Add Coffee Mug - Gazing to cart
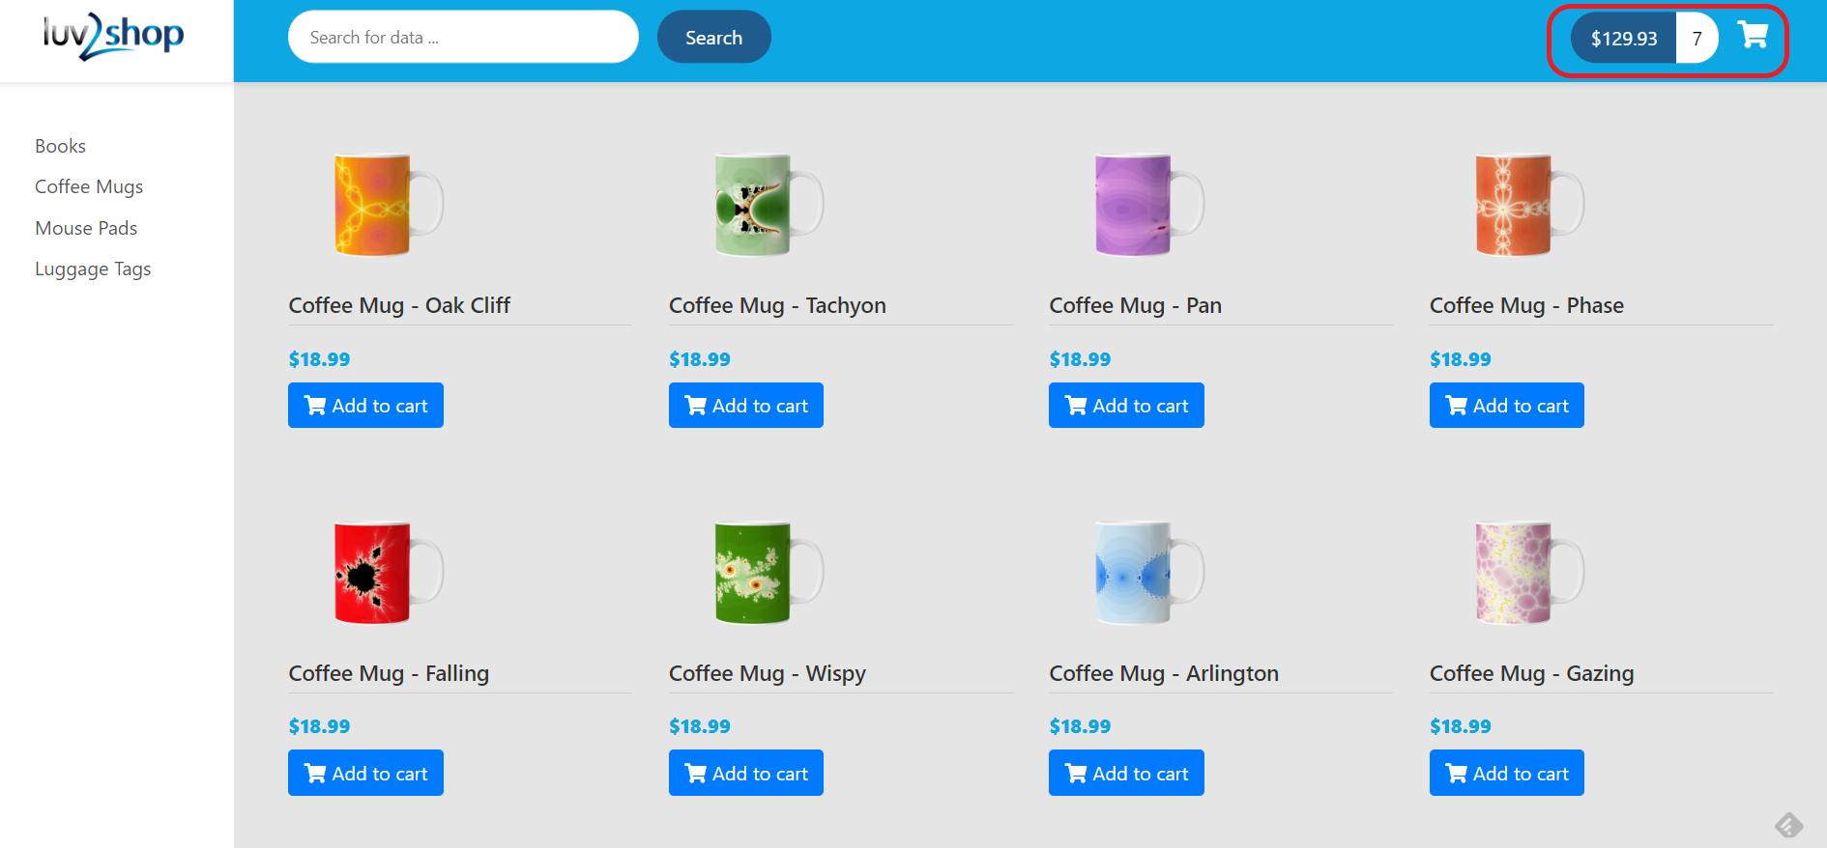Screen dimensions: 1827x848 click(1507, 773)
